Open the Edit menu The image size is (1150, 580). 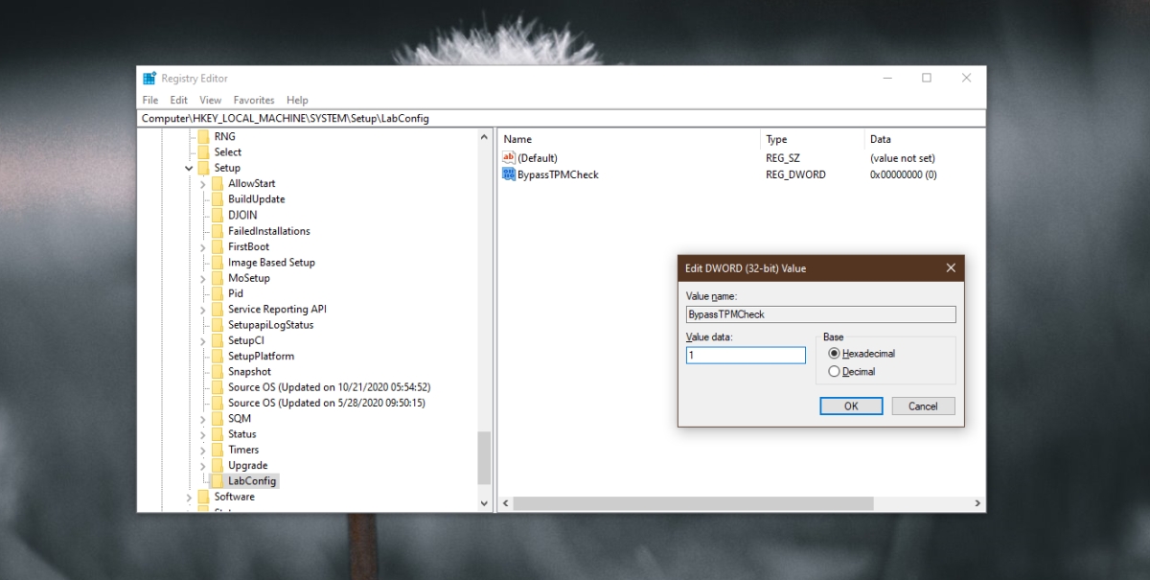tap(179, 100)
